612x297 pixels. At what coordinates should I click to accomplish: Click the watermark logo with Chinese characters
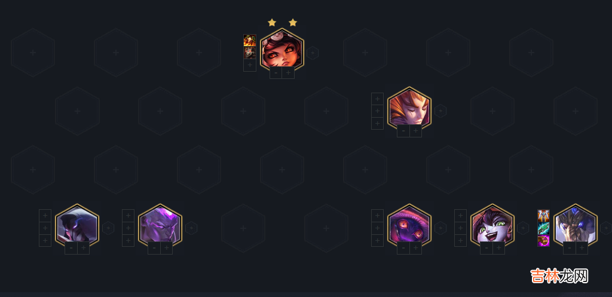(559, 276)
